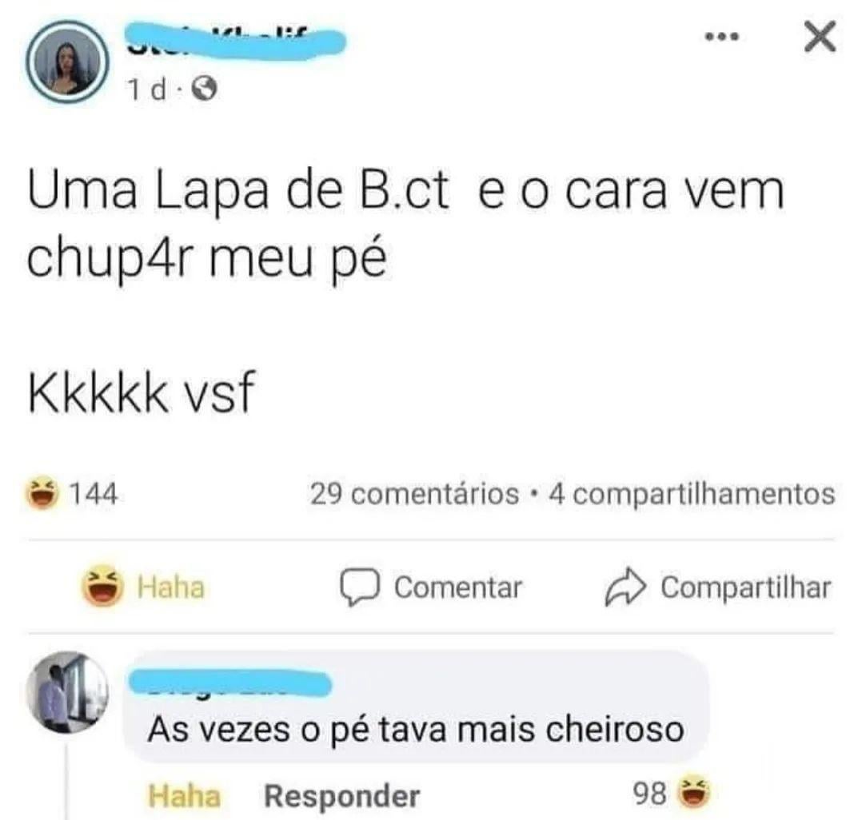Toggle Haha reaction on the comment

(x=184, y=796)
